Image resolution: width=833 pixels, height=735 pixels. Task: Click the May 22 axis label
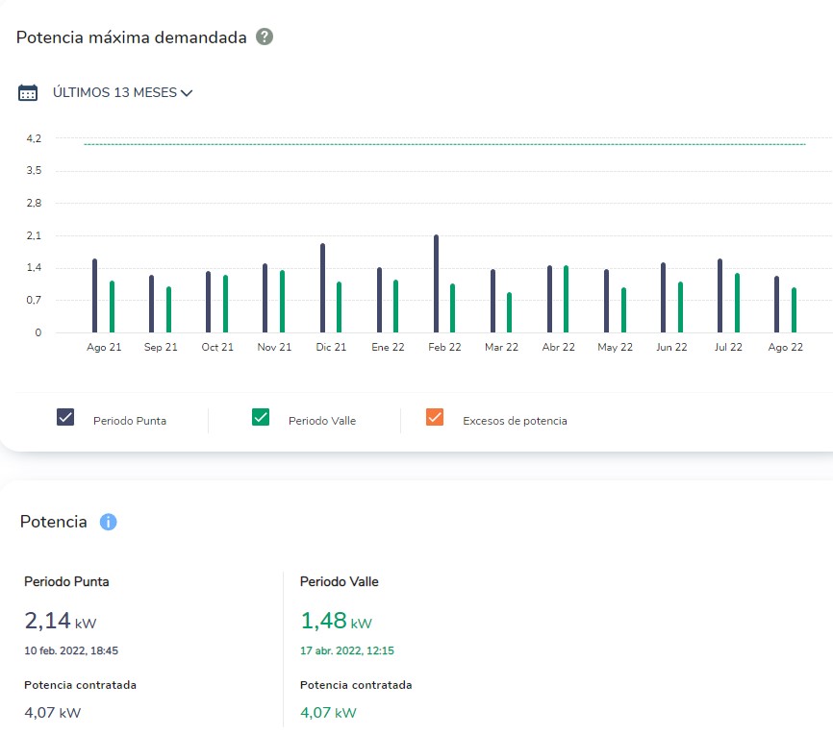tap(616, 347)
